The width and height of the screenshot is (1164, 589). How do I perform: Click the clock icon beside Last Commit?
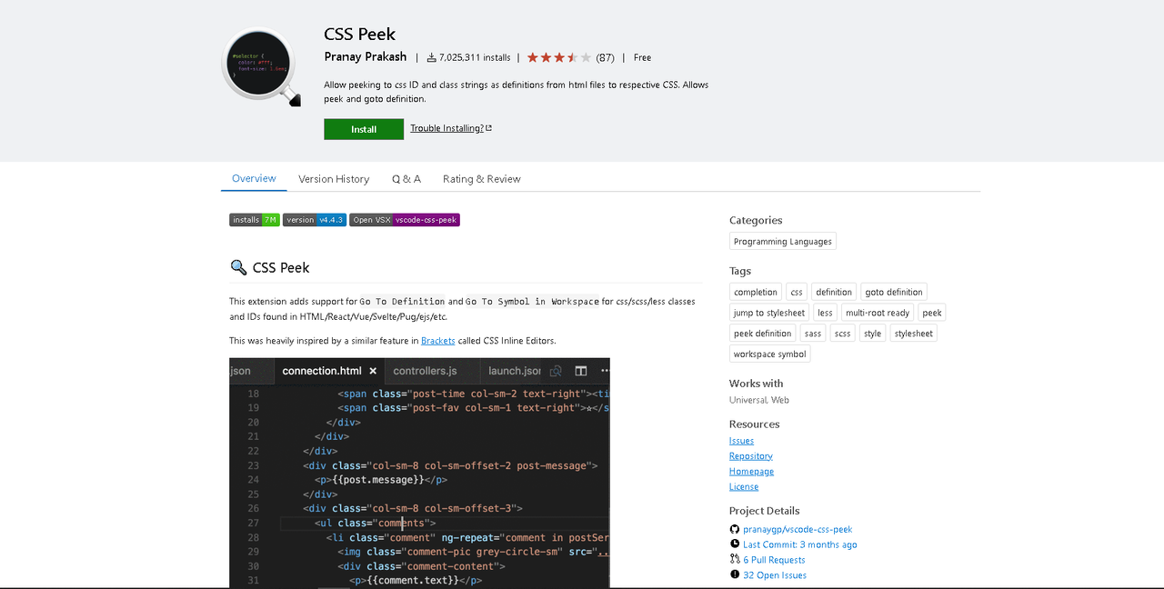[x=735, y=544]
